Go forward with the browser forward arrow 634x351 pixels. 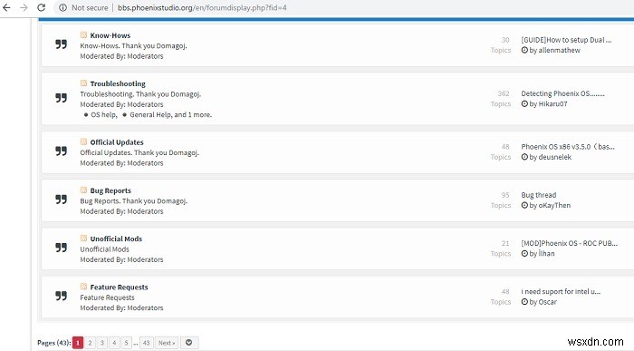24,7
